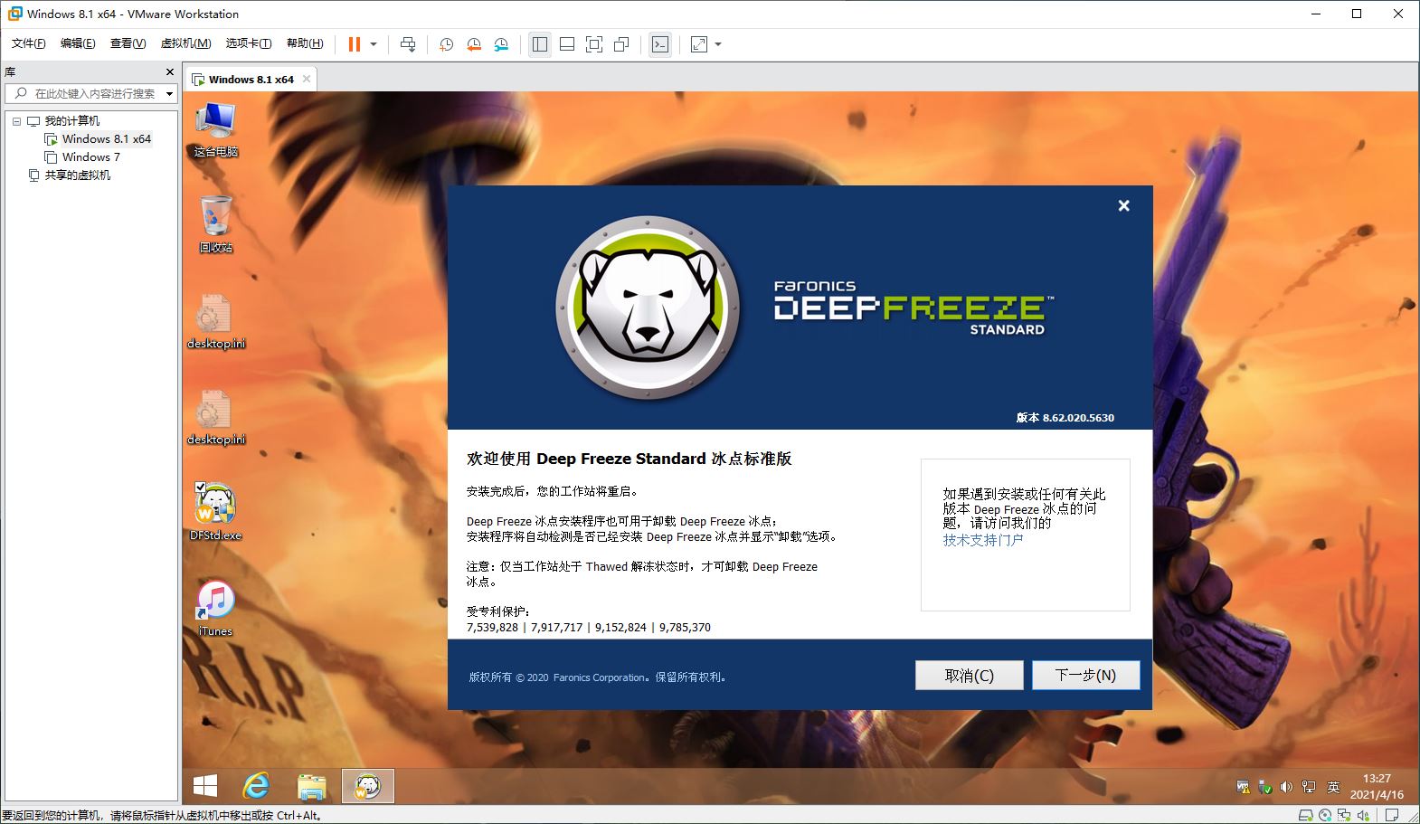Click the 取消(C) cancel button
Screen dimensions: 1420x824
[969, 675]
